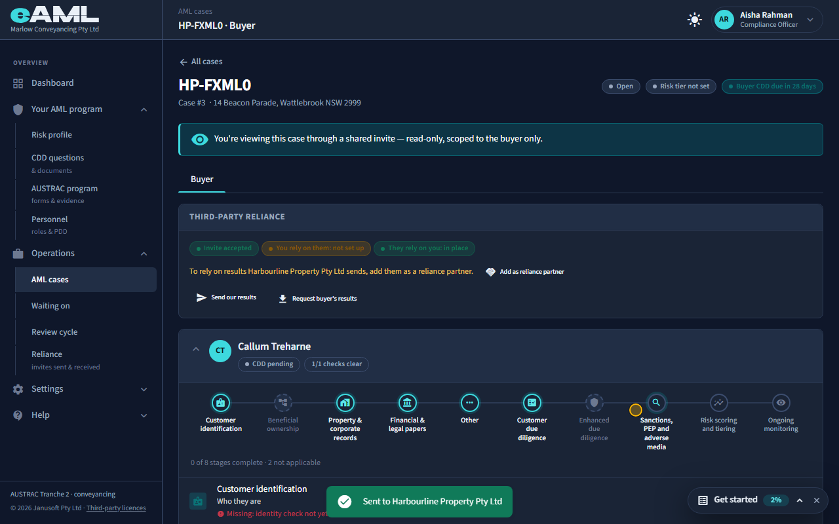Select the Other stage icon
839x524 pixels.
[x=470, y=402]
